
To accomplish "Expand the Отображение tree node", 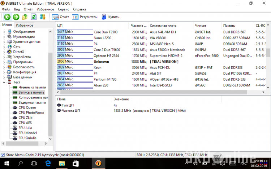I will (x=4, y=32).
